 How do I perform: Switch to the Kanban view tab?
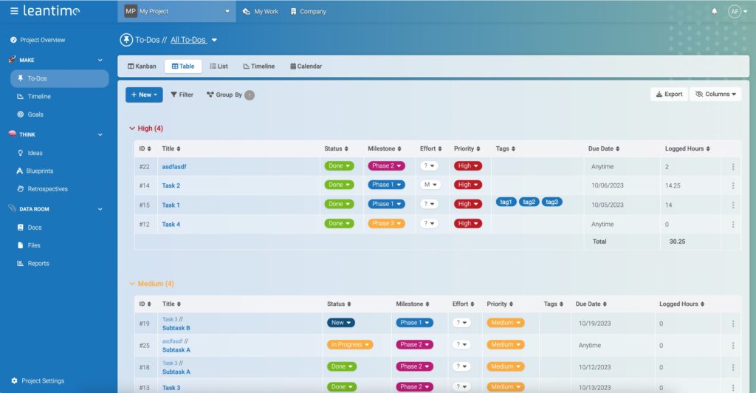coord(142,66)
